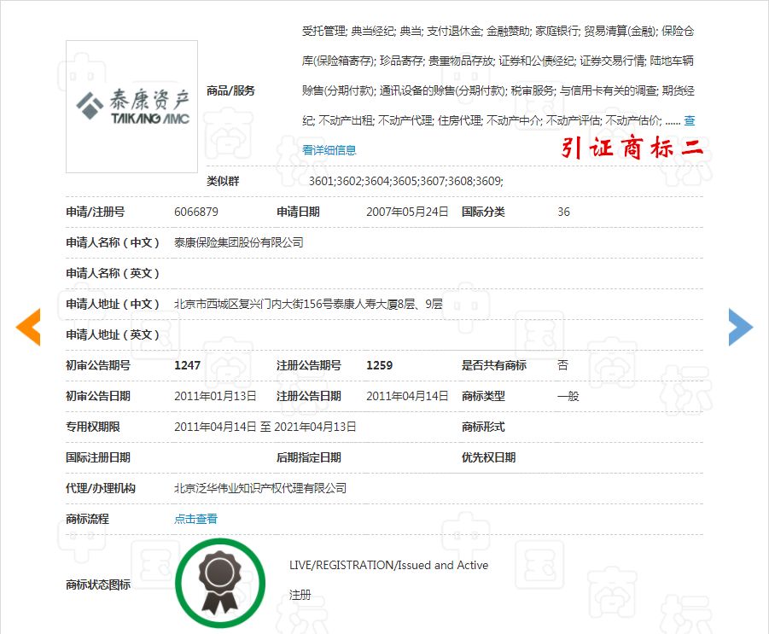This screenshot has width=769, height=634.
Task: Select registration announcement date 2011年04月14日
Action: [407, 396]
